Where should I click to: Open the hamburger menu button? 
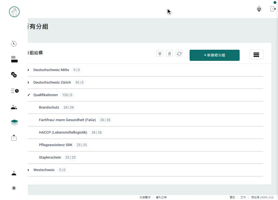[256, 54]
